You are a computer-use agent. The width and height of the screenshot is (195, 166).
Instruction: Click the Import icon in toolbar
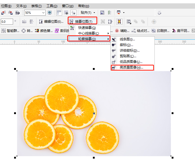[x=3, y=13]
